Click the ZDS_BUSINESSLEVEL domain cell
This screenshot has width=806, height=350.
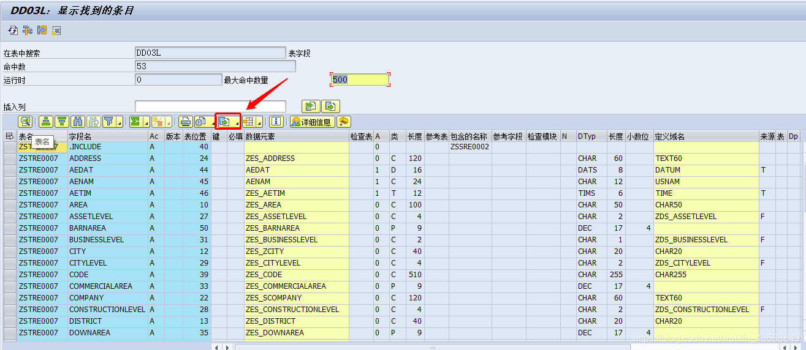point(706,240)
